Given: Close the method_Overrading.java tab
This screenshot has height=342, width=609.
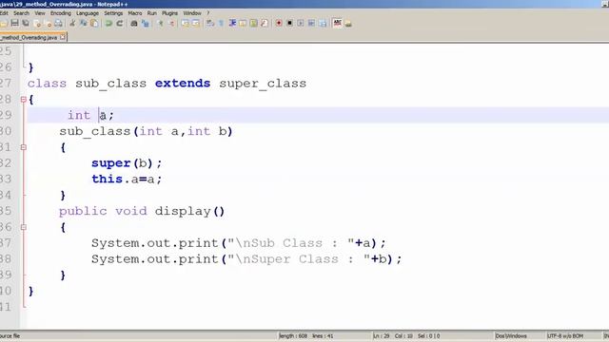Looking at the screenshot, I should click(63, 37).
